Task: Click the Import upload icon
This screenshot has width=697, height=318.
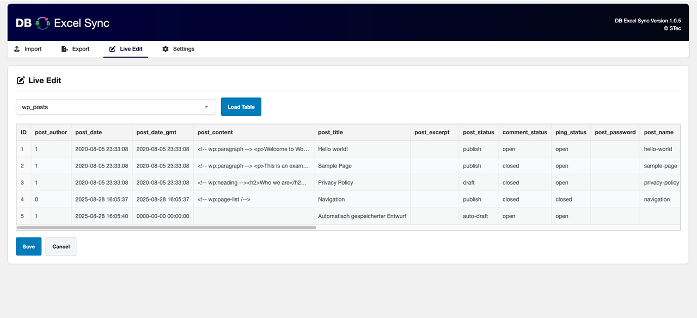Action: 17,49
